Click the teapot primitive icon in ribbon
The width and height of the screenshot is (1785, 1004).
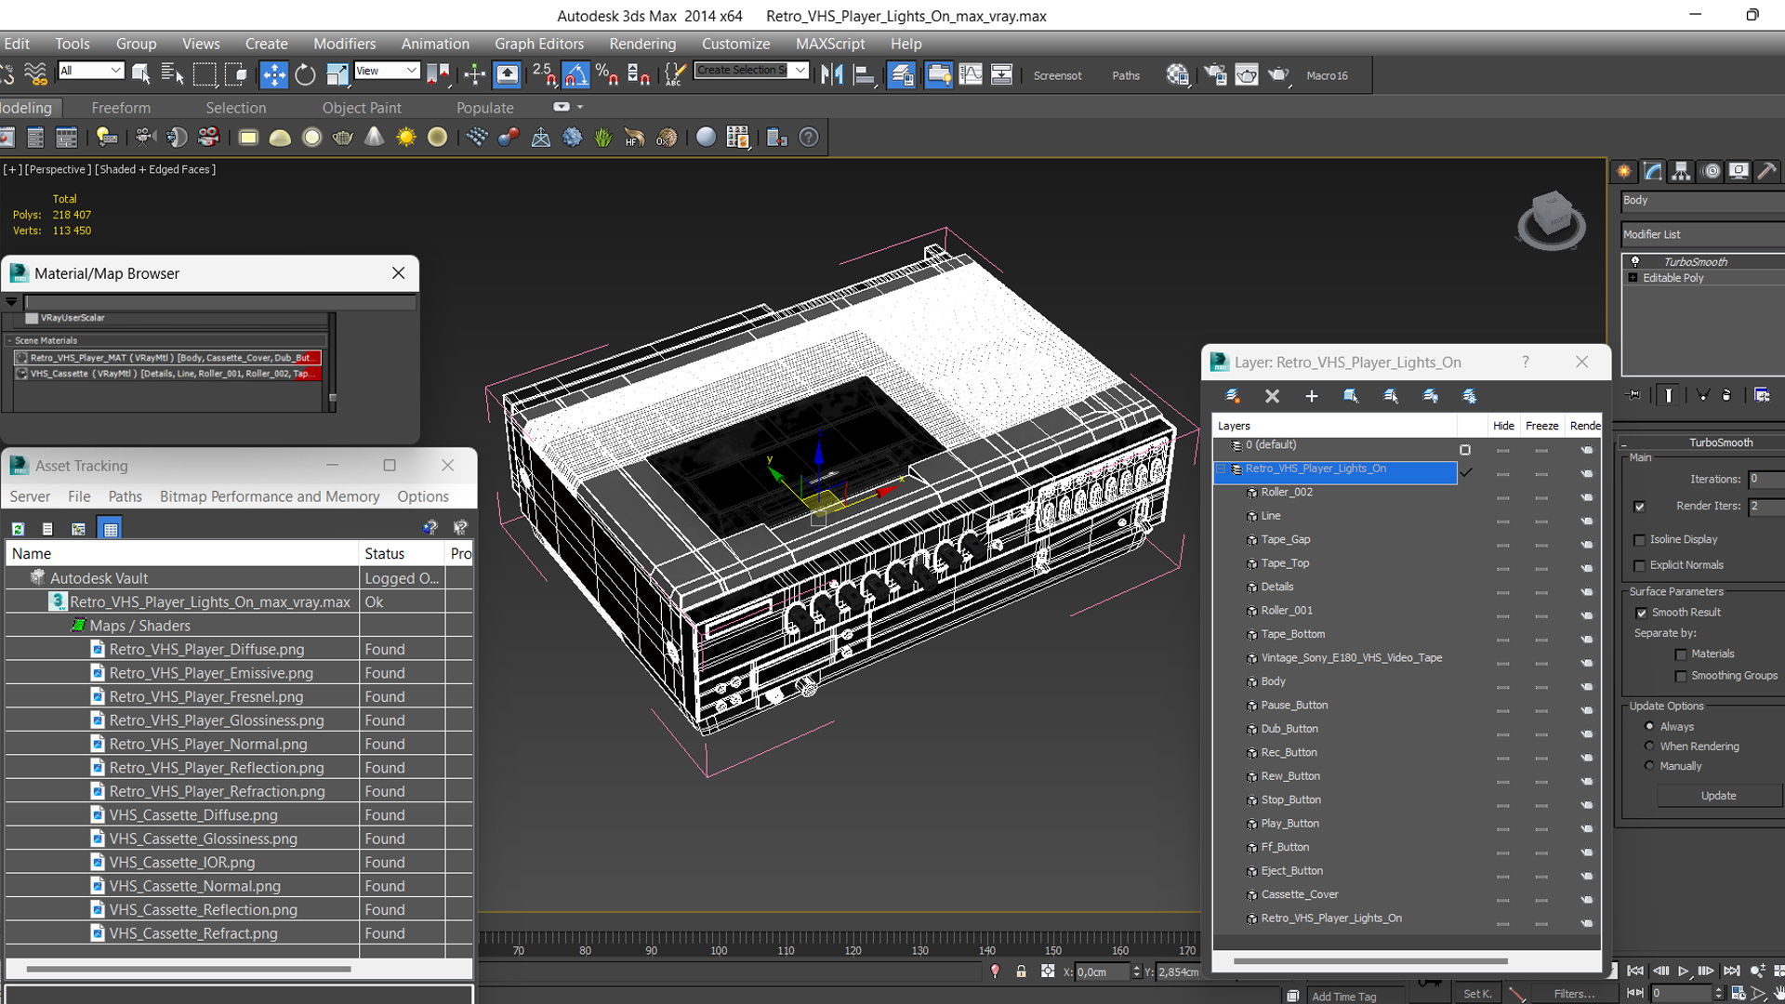pos(343,138)
